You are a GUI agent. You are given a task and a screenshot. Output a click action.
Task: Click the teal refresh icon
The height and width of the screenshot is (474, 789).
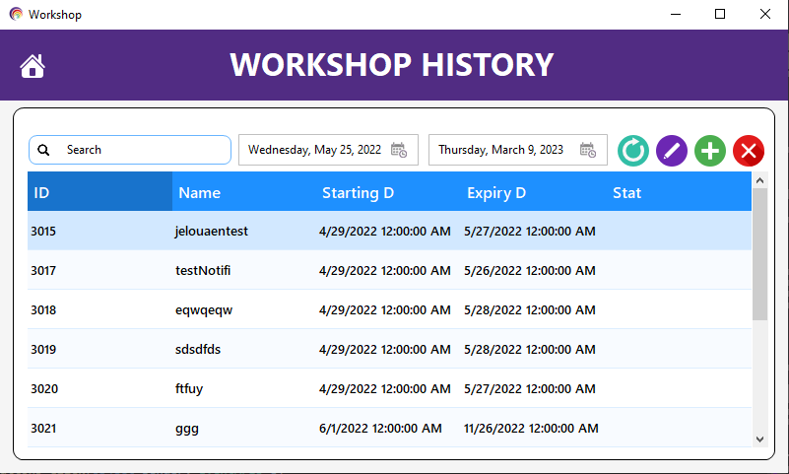point(633,151)
